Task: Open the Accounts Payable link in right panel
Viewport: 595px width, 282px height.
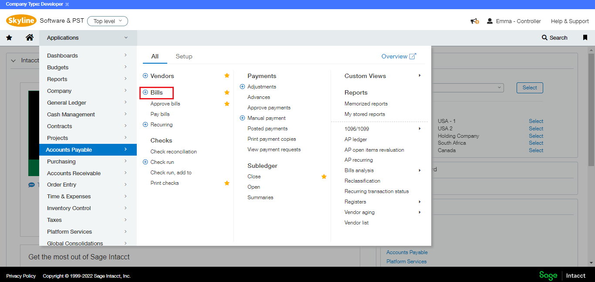Action: pyautogui.click(x=407, y=252)
